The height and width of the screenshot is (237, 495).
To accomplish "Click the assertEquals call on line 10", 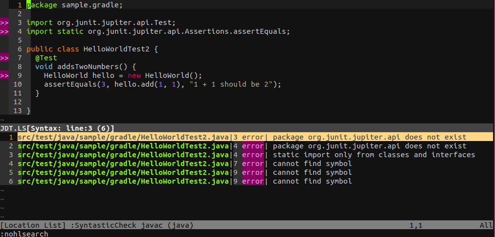I will pyautogui.click(x=162, y=84).
